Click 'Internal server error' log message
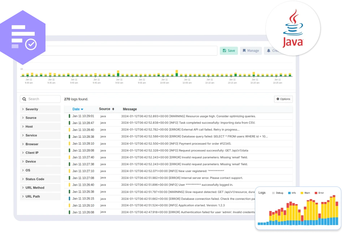343x233 pixels. coord(182,178)
